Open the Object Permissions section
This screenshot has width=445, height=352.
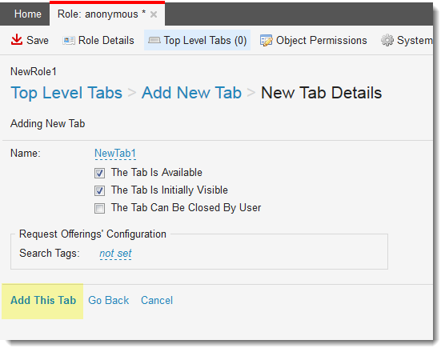(x=313, y=40)
